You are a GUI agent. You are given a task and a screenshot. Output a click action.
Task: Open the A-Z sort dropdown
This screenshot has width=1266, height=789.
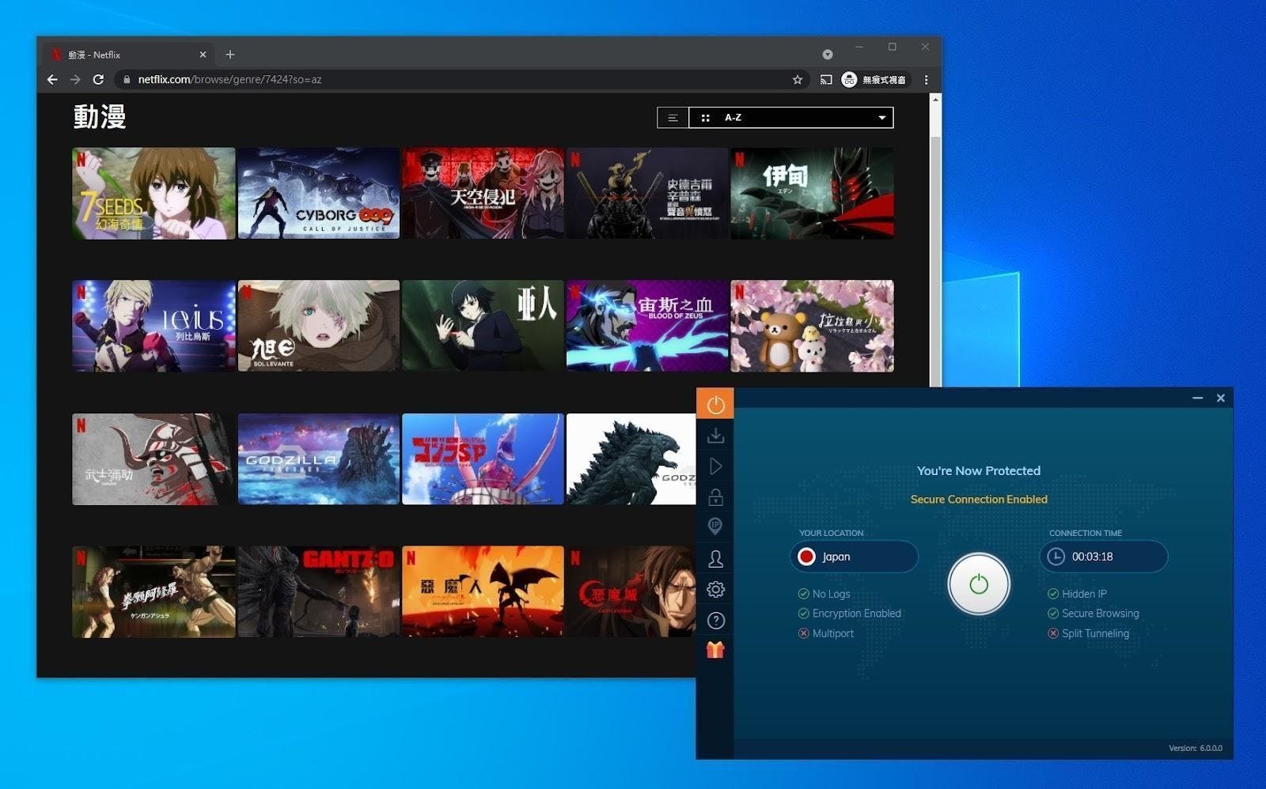coord(791,118)
